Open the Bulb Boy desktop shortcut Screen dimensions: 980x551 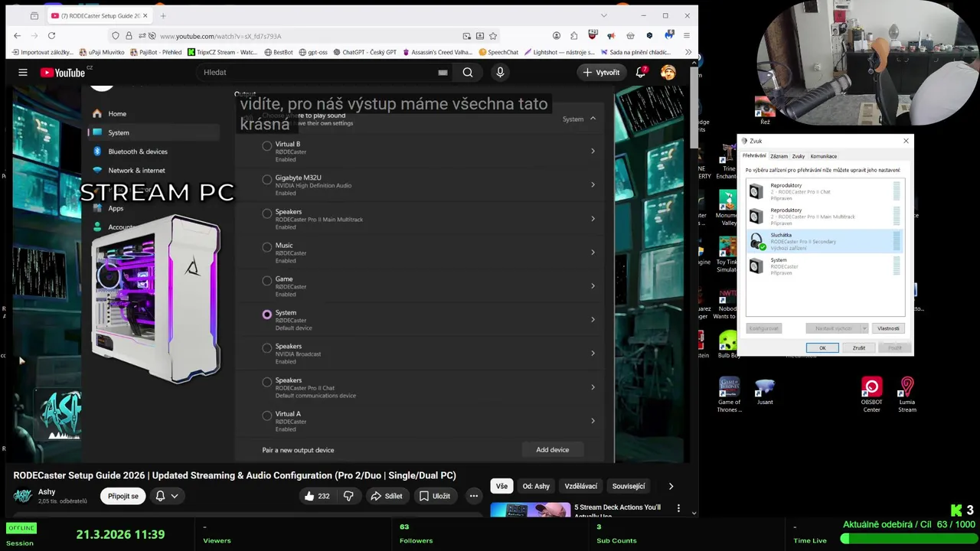click(729, 344)
